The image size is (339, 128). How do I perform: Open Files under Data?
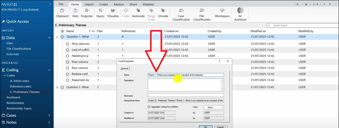(10, 43)
